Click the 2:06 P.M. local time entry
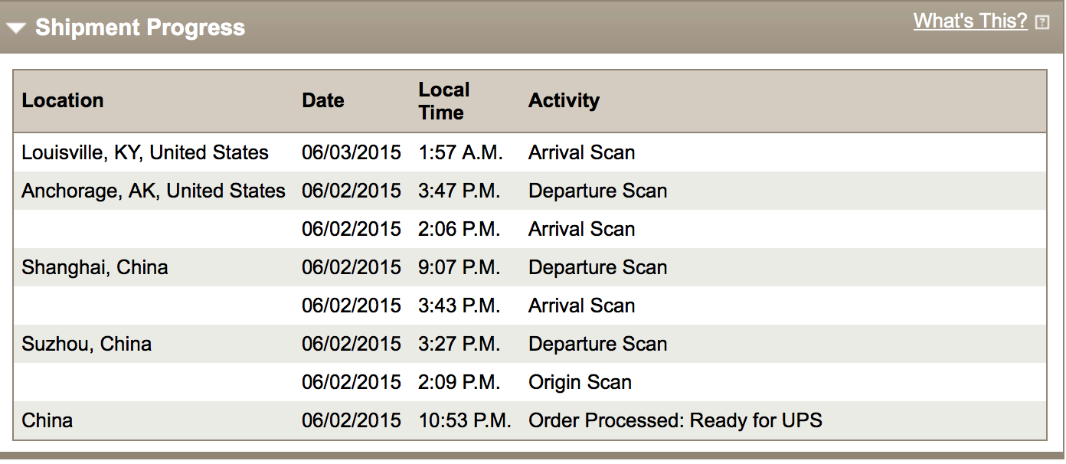 click(459, 230)
